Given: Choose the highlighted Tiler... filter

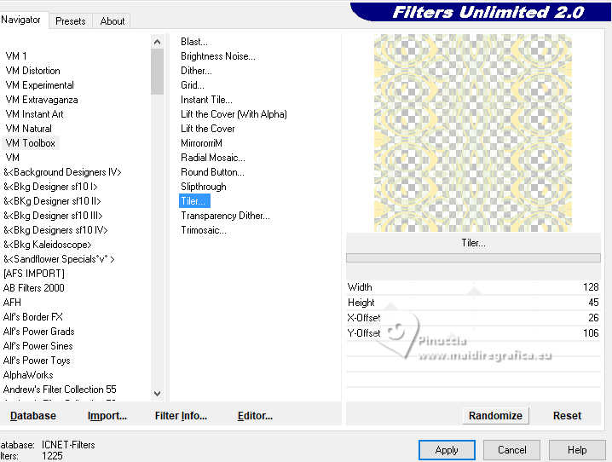Looking at the screenshot, I should click(x=194, y=201).
